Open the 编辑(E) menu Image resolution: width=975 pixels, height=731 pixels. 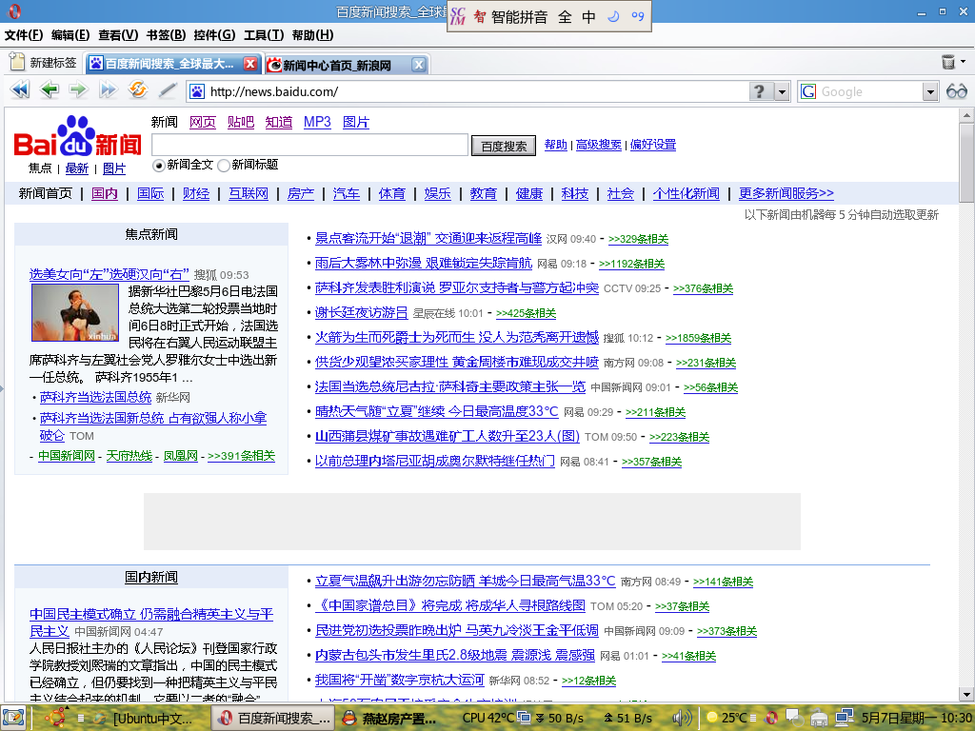pyautogui.click(x=70, y=35)
